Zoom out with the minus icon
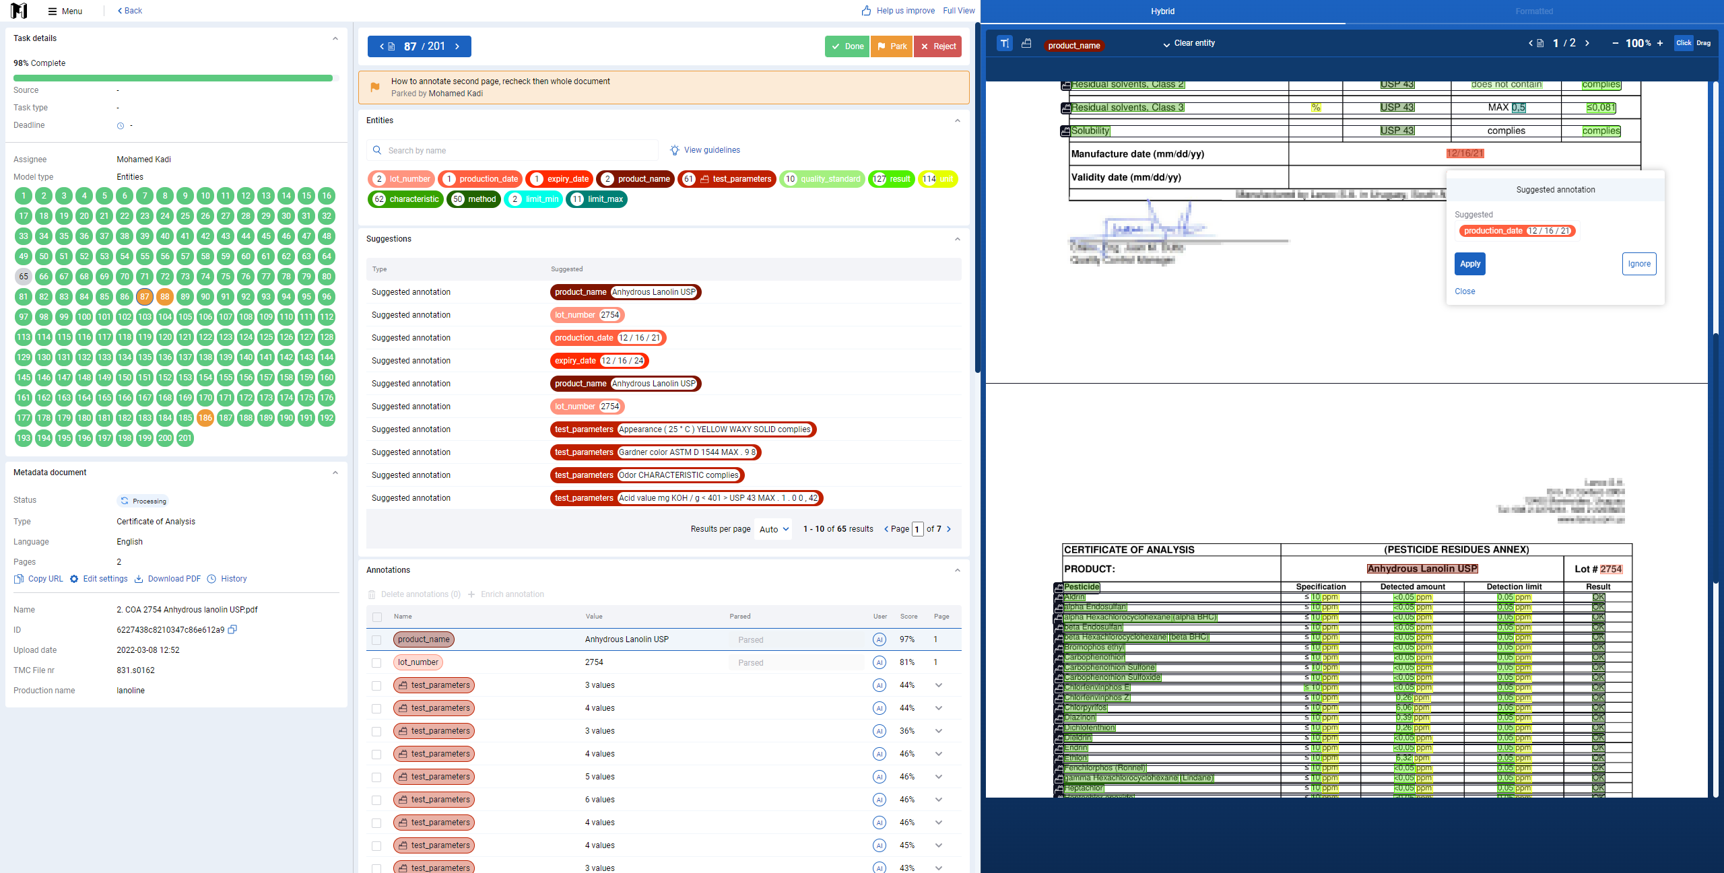 coord(1615,43)
